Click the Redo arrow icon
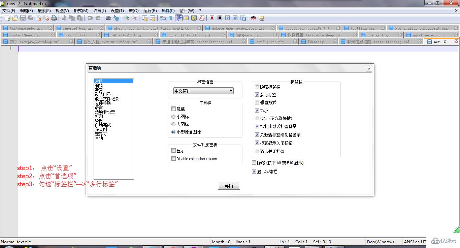 (98, 18)
